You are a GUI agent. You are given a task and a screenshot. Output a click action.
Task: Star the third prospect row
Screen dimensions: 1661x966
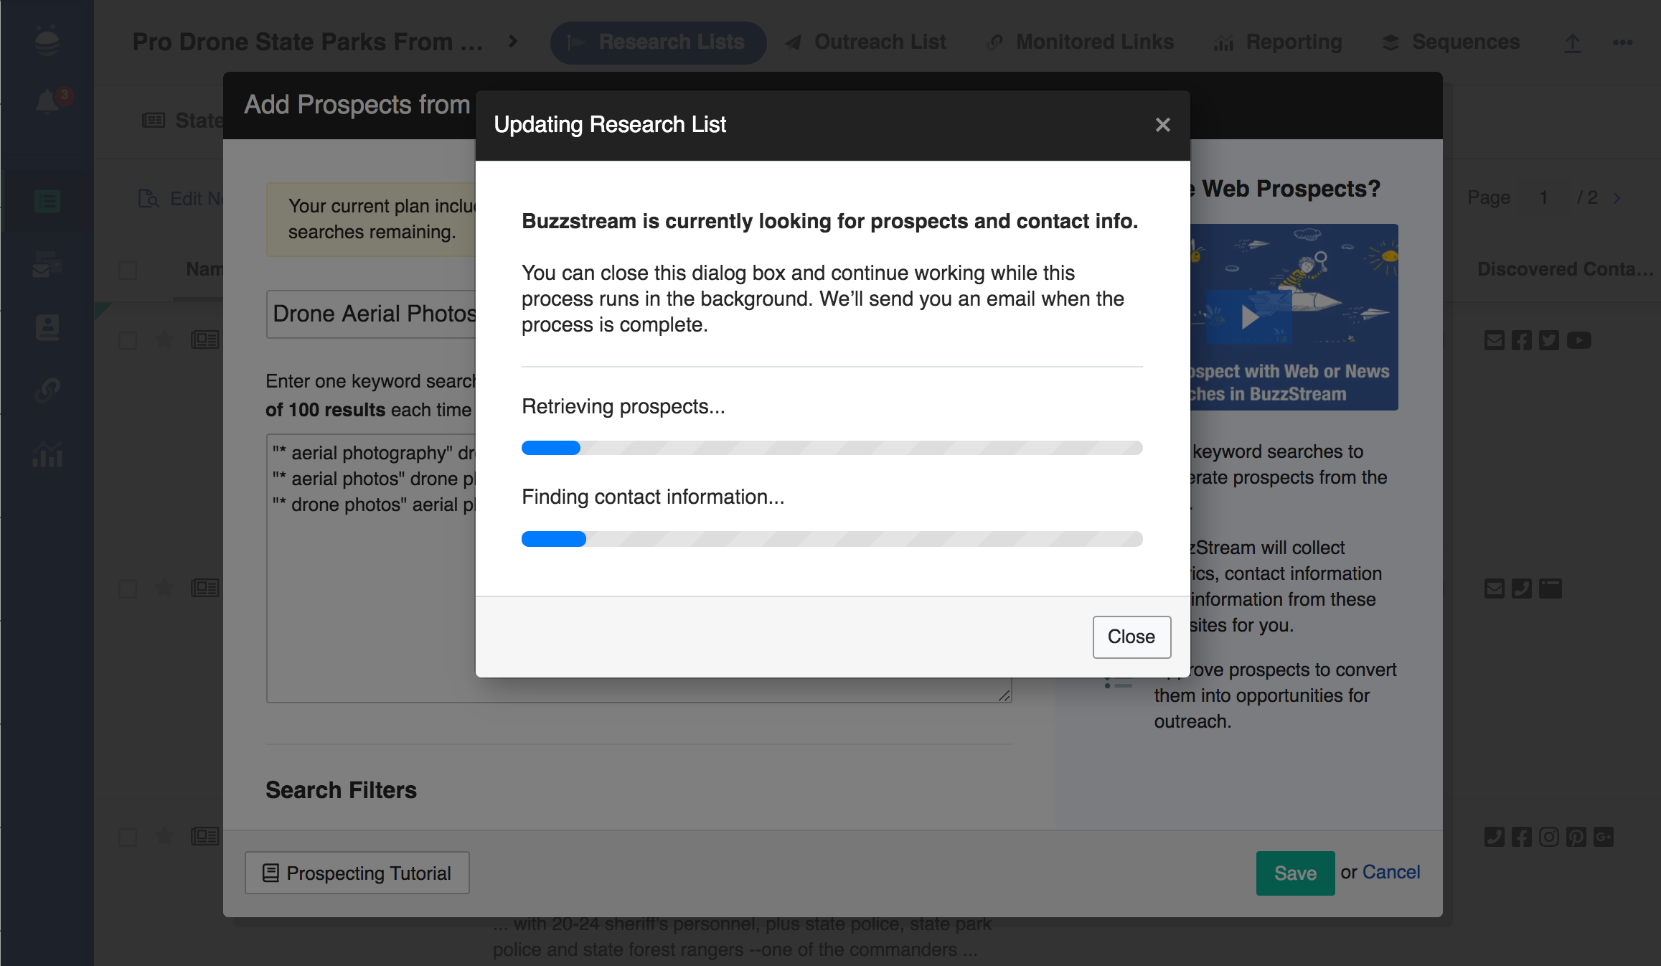(165, 836)
